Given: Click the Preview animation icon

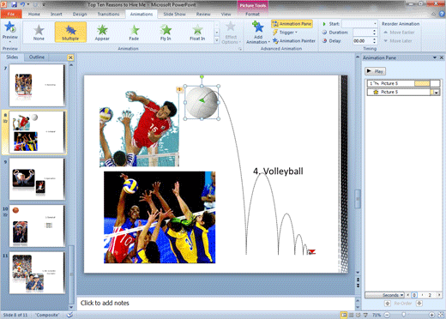Looking at the screenshot, I should pyautogui.click(x=10, y=27).
